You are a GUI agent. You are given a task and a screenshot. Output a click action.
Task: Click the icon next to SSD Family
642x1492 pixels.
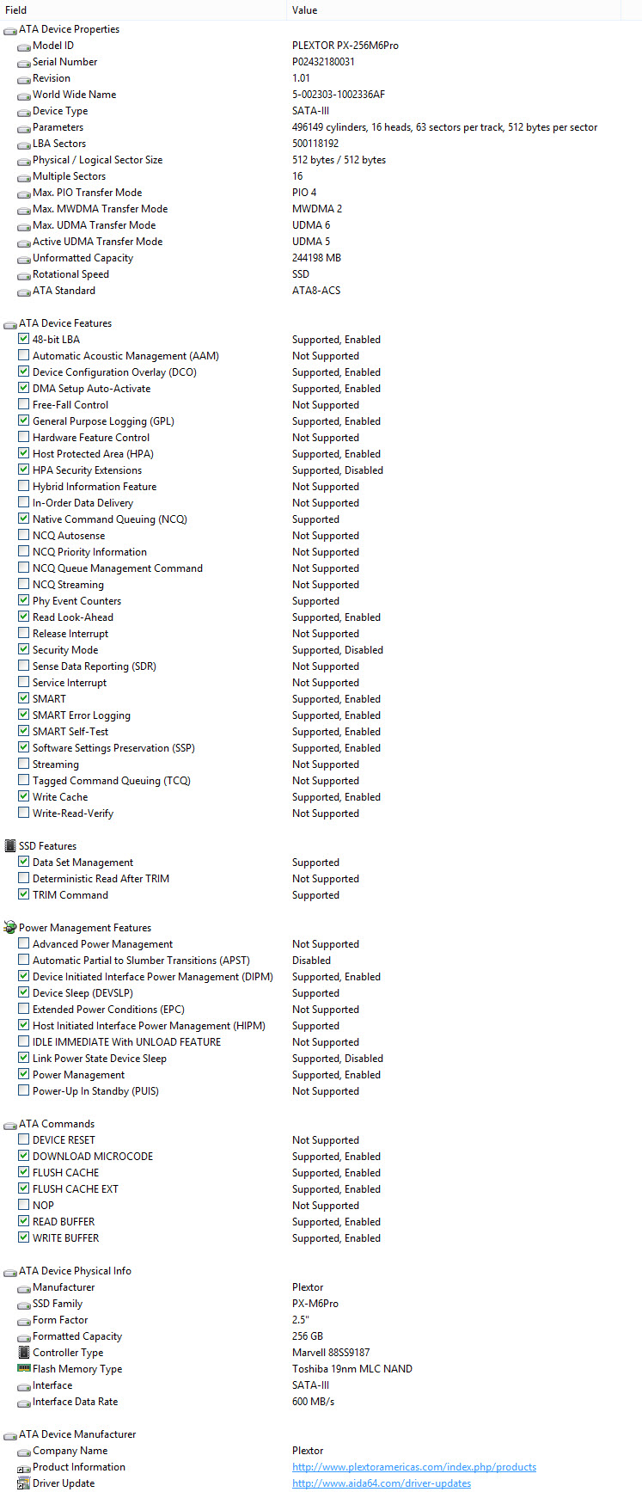pyautogui.click(x=24, y=1305)
